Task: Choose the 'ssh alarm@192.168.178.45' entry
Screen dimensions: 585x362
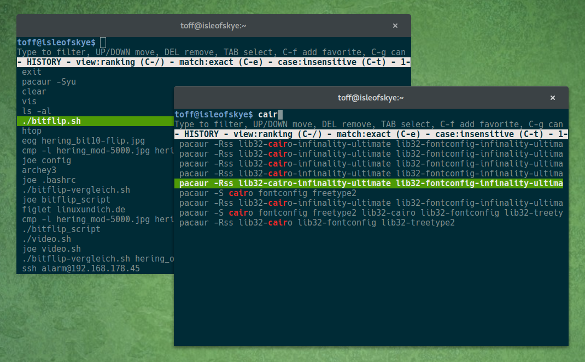Action: coord(81,269)
